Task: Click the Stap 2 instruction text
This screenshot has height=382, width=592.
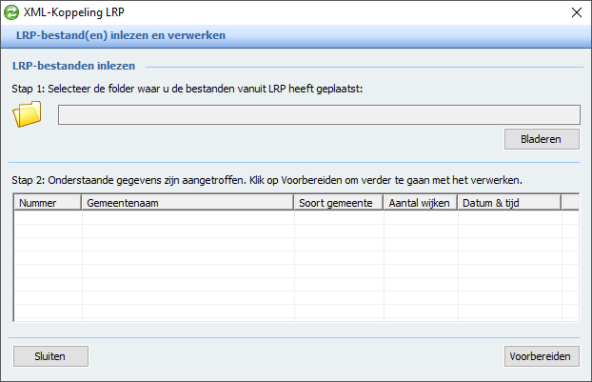Action: 266,180
